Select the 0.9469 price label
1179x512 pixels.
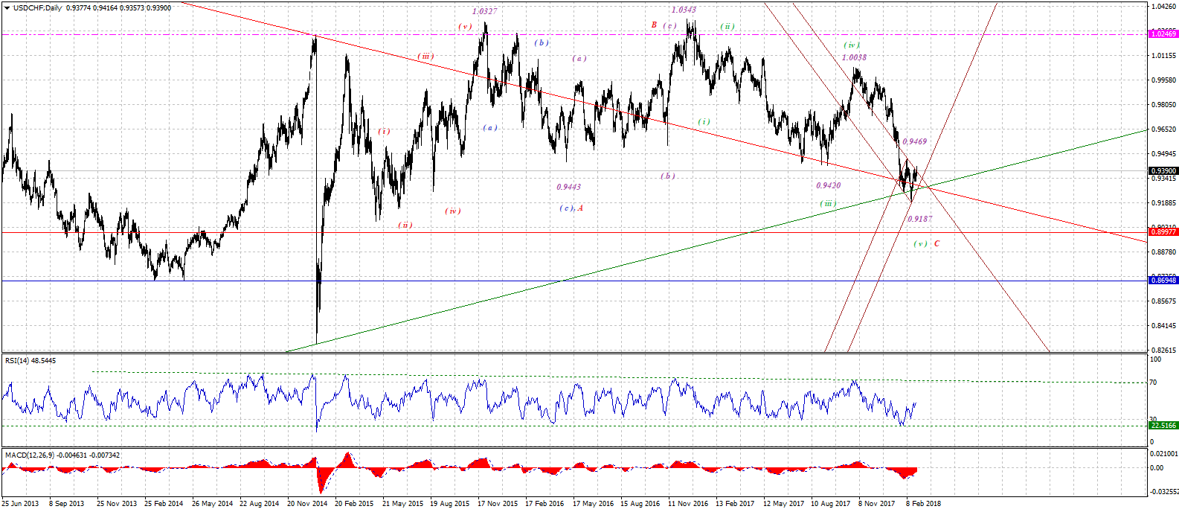(914, 142)
